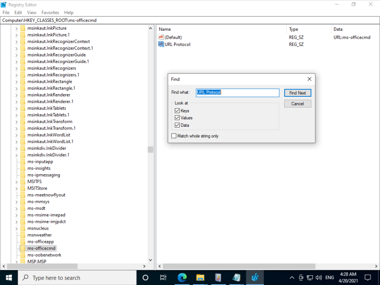This screenshot has height=285, width=380.
Task: Click the Find what text field
Action: pyautogui.click(x=237, y=93)
